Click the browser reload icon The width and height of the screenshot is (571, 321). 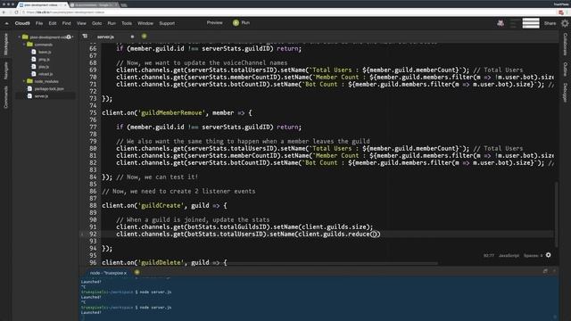coord(16,12)
